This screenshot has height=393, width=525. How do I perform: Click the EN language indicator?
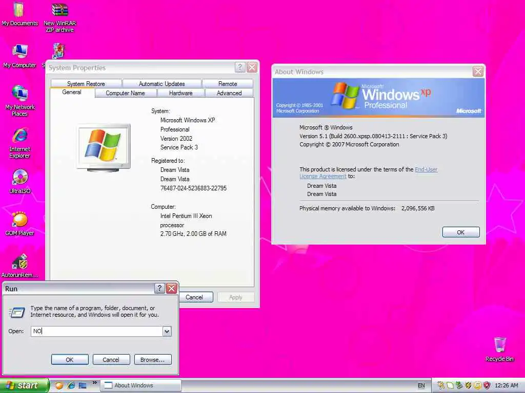[421, 385]
